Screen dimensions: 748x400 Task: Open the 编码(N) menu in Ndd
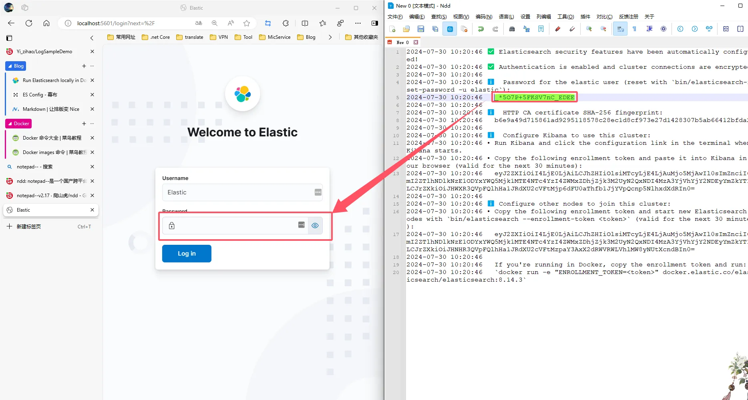tap(484, 16)
